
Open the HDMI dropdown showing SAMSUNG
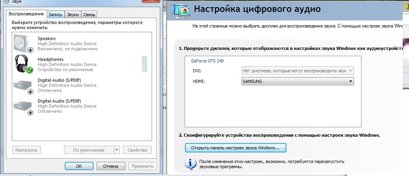(297, 81)
